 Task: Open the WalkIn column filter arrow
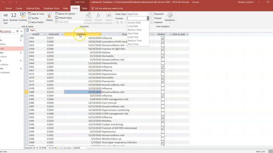tap(170, 34)
